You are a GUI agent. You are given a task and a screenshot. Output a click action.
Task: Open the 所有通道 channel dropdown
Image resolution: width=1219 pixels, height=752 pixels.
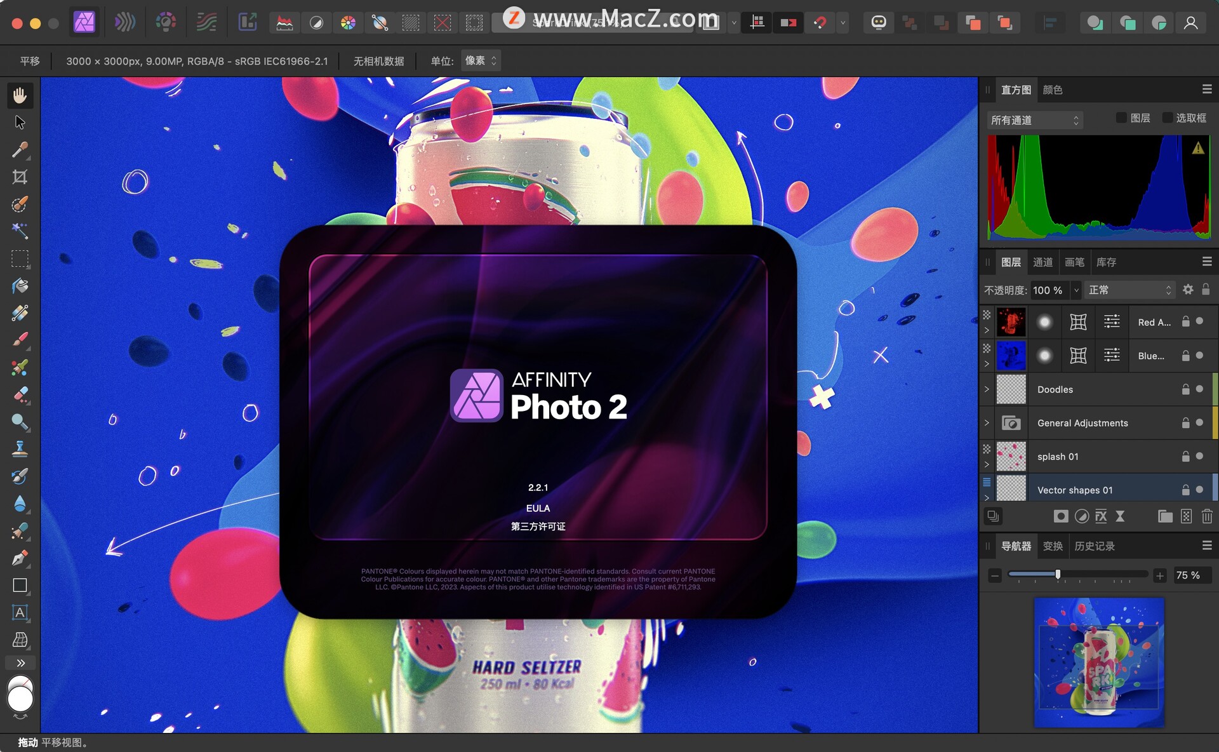click(1034, 120)
